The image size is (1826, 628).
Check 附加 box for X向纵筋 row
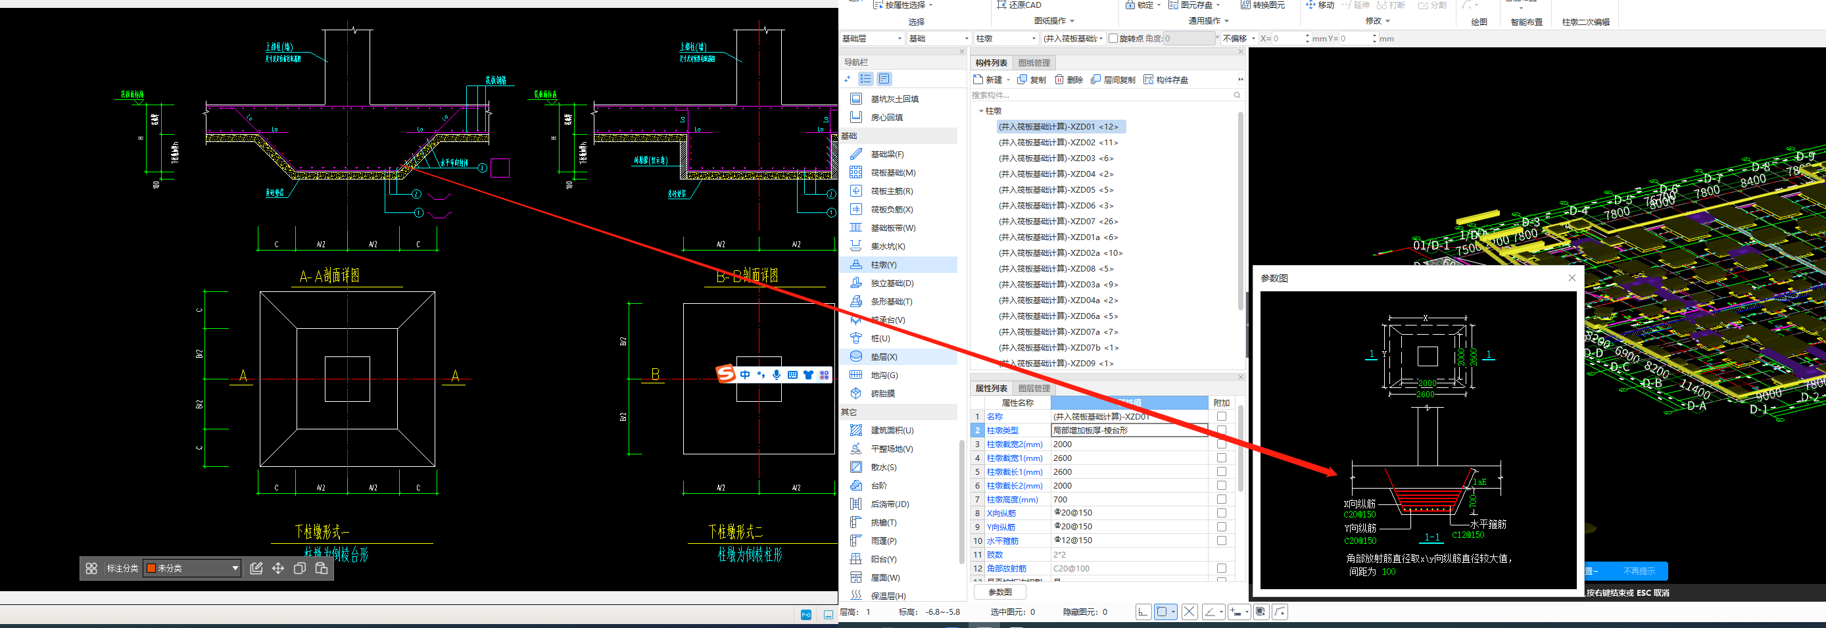pos(1221,513)
